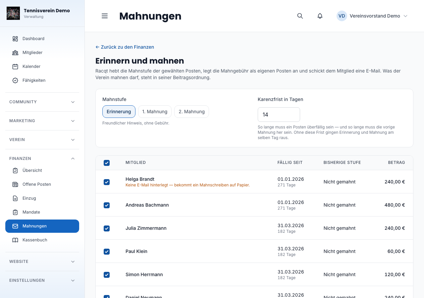Go back via Zurück zu den Finanzen

125,47
